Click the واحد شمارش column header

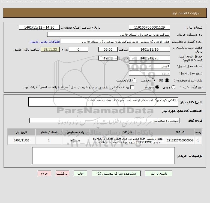pyautogui.click(x=76, y=132)
